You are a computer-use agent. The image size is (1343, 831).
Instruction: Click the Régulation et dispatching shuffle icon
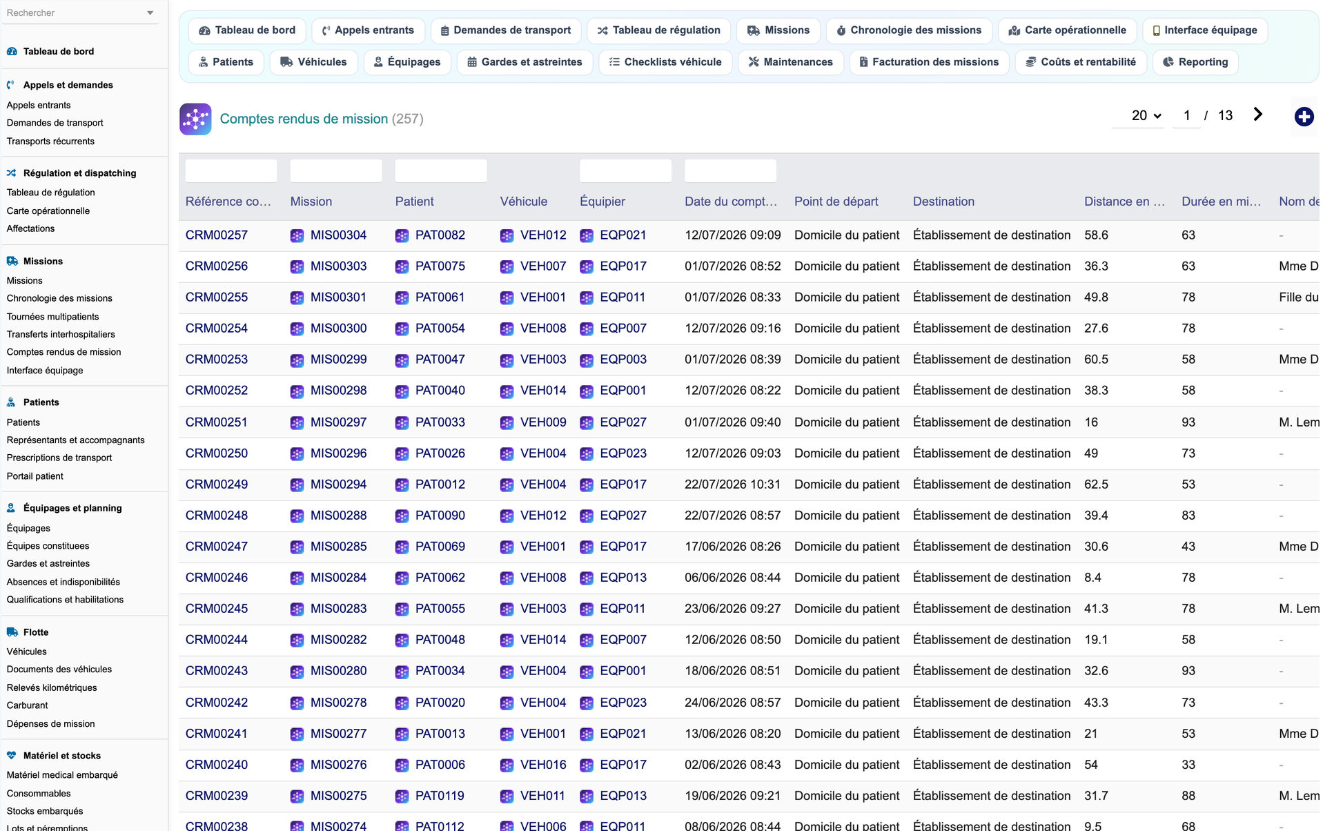click(x=12, y=173)
